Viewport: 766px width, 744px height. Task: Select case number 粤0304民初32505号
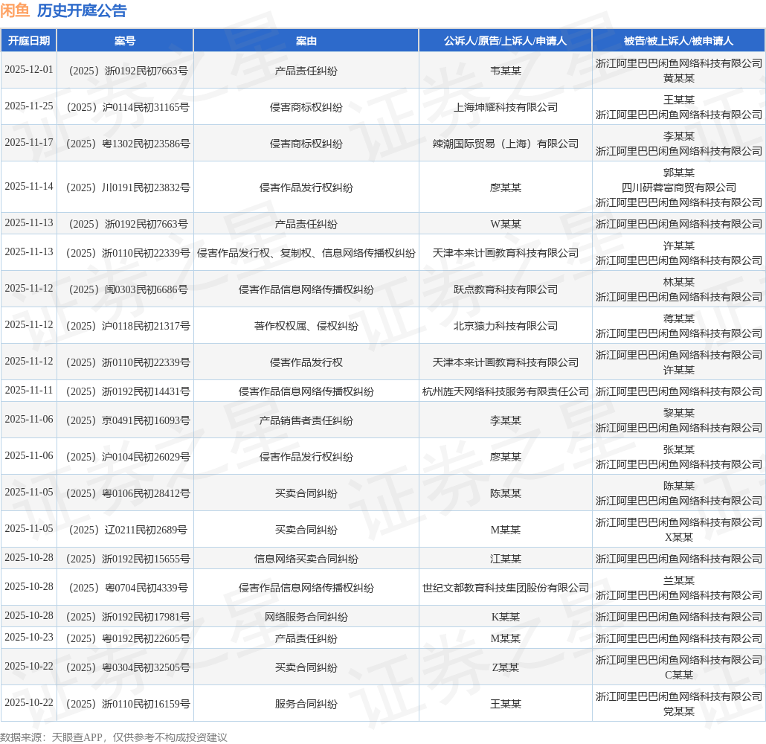128,668
